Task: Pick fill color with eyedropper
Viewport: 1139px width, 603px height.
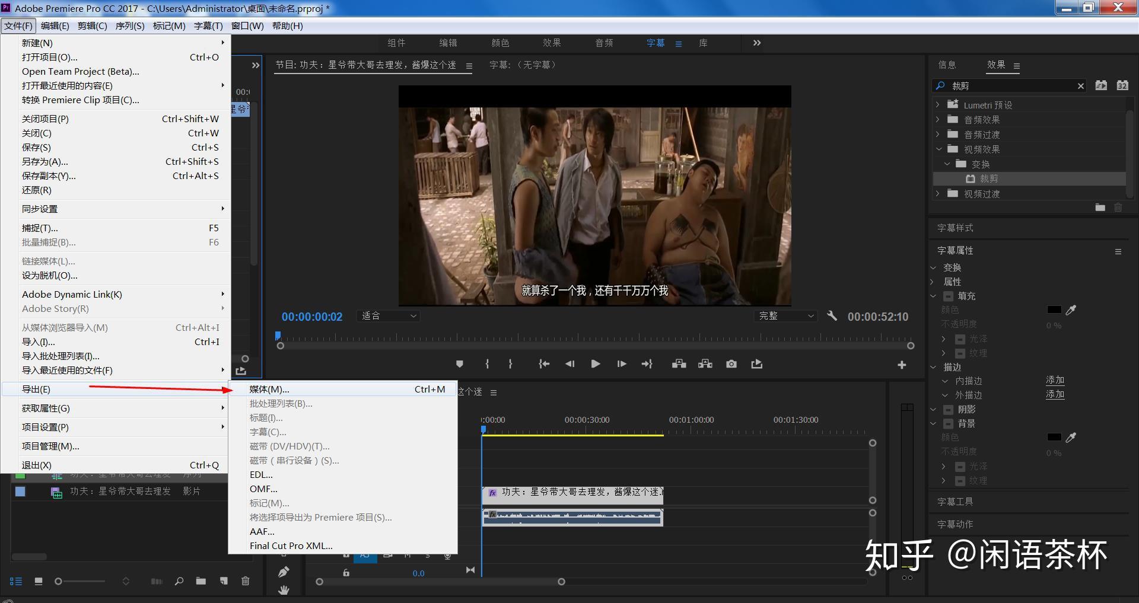Action: pos(1071,310)
